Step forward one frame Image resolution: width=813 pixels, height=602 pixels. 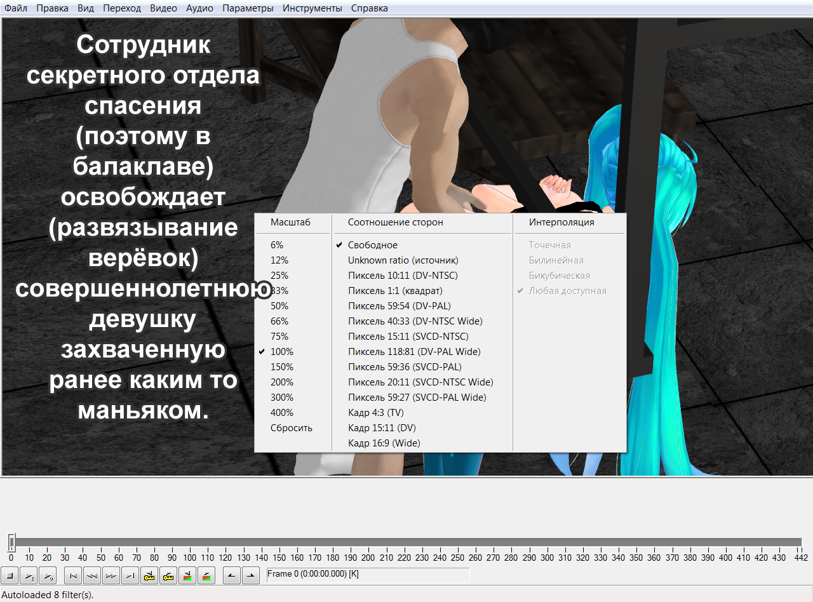click(x=111, y=575)
